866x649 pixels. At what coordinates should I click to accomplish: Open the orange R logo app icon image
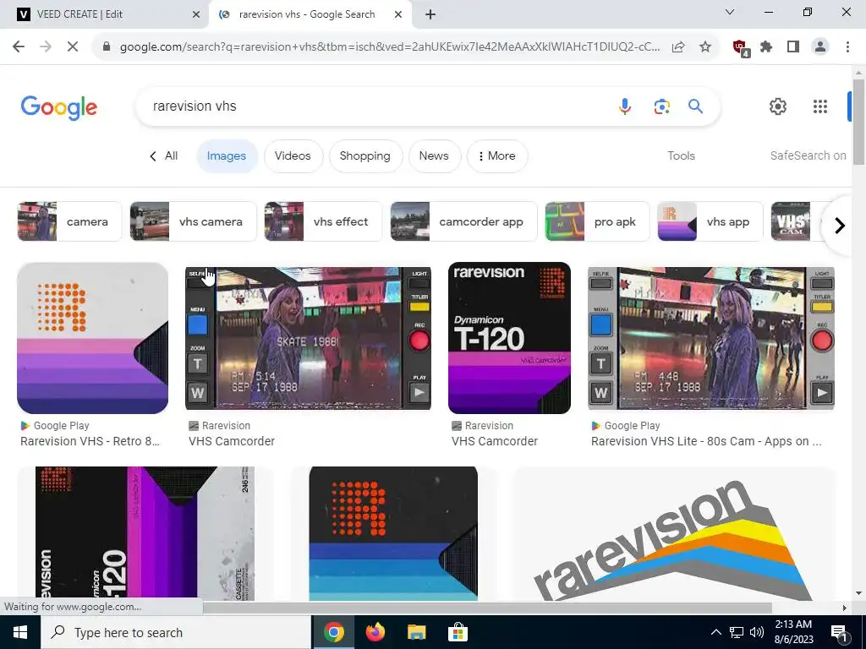click(93, 338)
